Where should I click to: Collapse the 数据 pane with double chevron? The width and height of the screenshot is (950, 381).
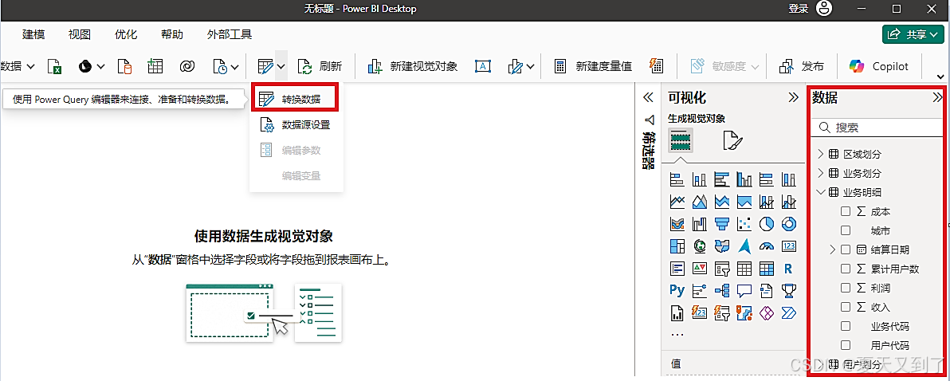[938, 97]
